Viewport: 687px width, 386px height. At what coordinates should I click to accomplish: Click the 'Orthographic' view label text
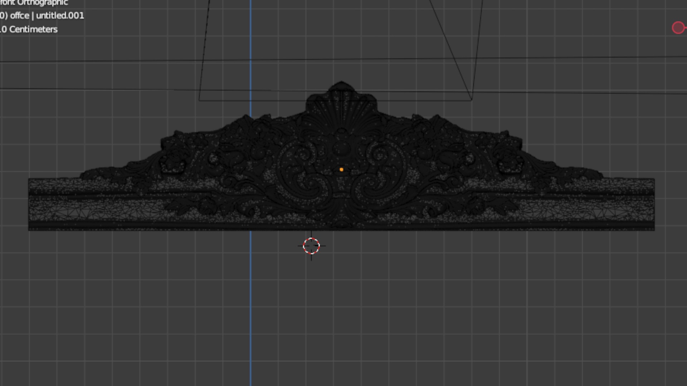(43, 3)
